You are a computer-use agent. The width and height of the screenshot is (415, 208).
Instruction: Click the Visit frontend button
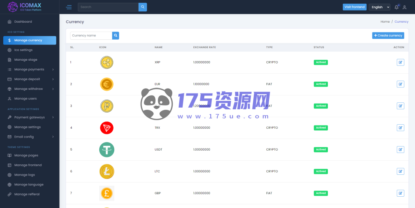(355, 7)
